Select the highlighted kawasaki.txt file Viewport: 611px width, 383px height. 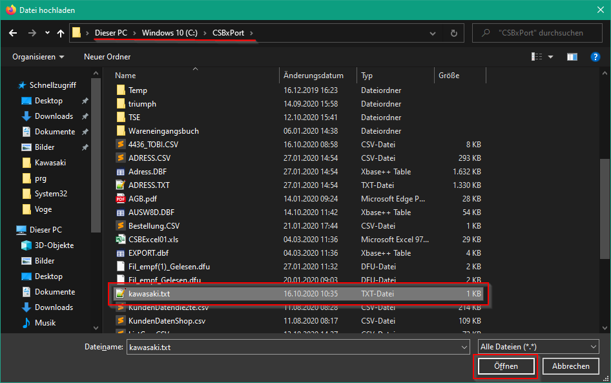click(x=298, y=294)
